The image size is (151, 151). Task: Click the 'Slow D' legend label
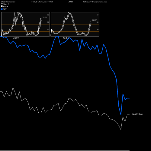[x=6, y=4]
